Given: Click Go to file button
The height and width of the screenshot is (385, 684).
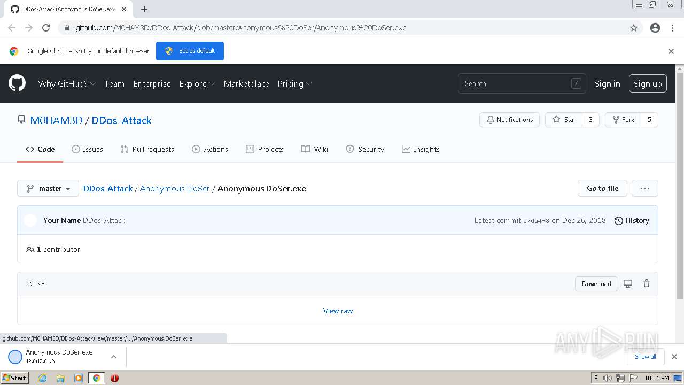Looking at the screenshot, I should 602,188.
